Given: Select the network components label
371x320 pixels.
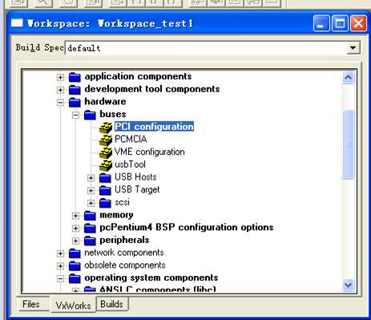Looking at the screenshot, I should pyautogui.click(x=124, y=253).
